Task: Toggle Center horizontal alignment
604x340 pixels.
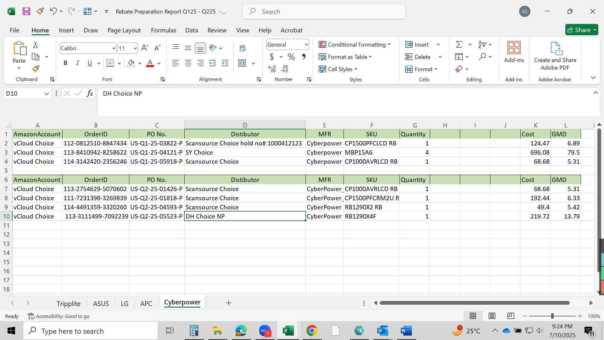Action: (188, 63)
